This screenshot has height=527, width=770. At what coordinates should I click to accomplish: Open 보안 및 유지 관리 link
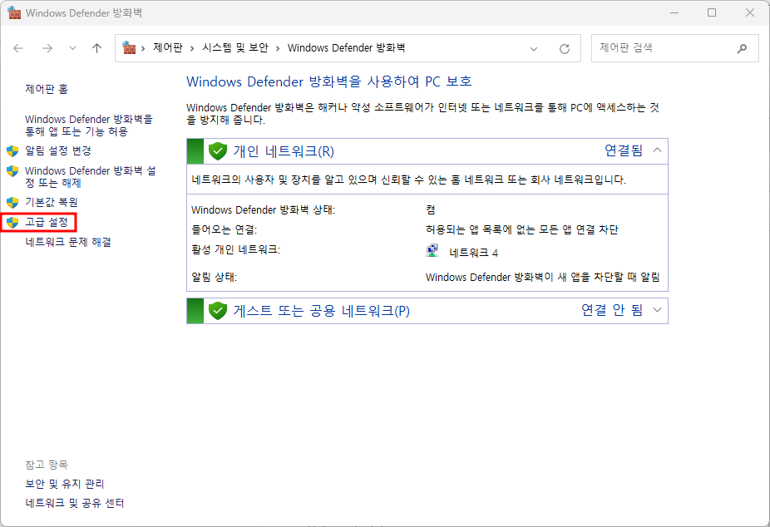pyautogui.click(x=65, y=484)
